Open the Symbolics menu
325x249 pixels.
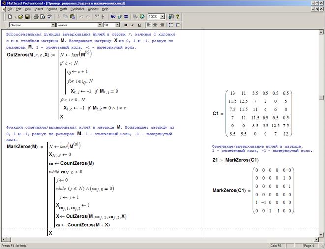click(x=77, y=9)
